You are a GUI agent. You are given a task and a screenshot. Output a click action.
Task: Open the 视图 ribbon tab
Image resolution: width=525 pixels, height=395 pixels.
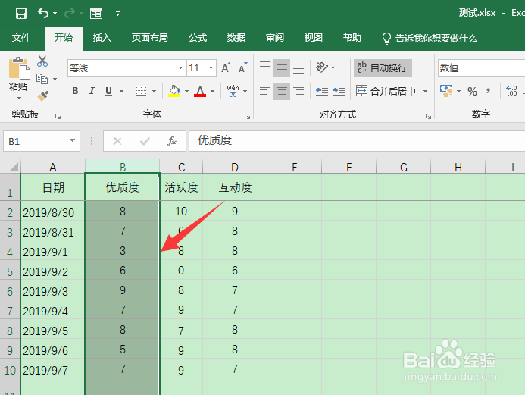[x=314, y=37]
